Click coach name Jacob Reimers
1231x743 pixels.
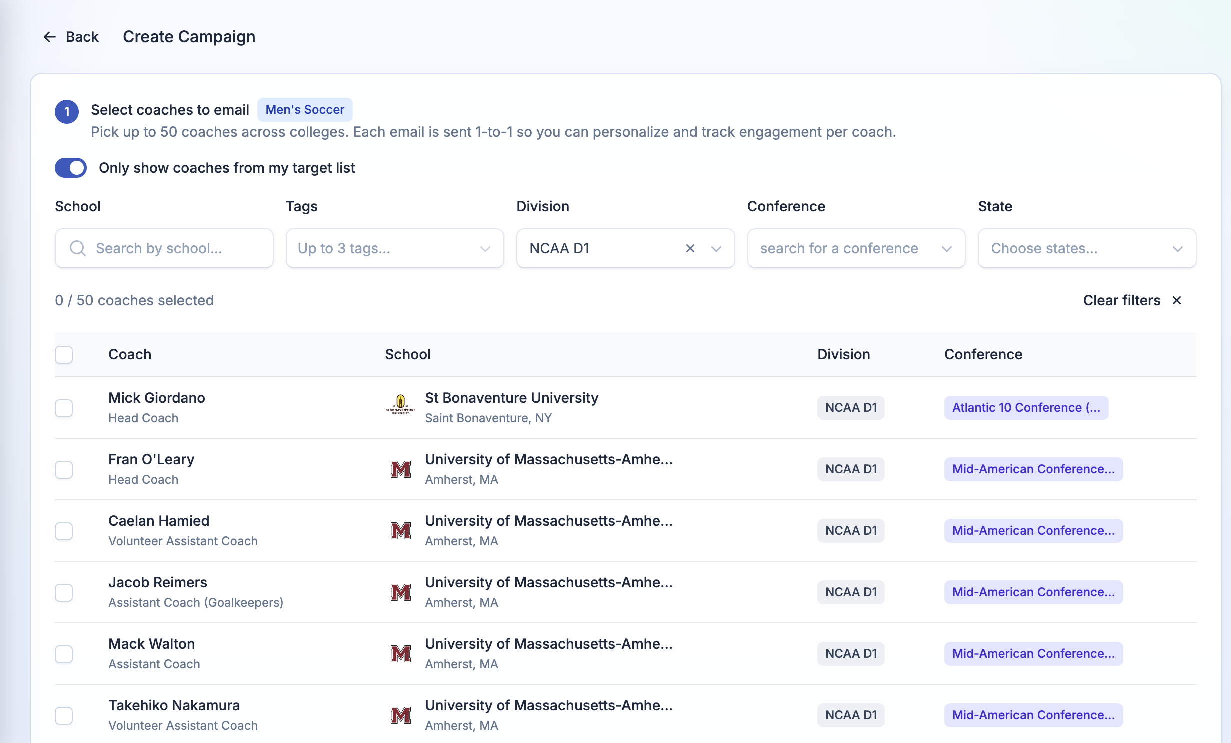click(158, 582)
